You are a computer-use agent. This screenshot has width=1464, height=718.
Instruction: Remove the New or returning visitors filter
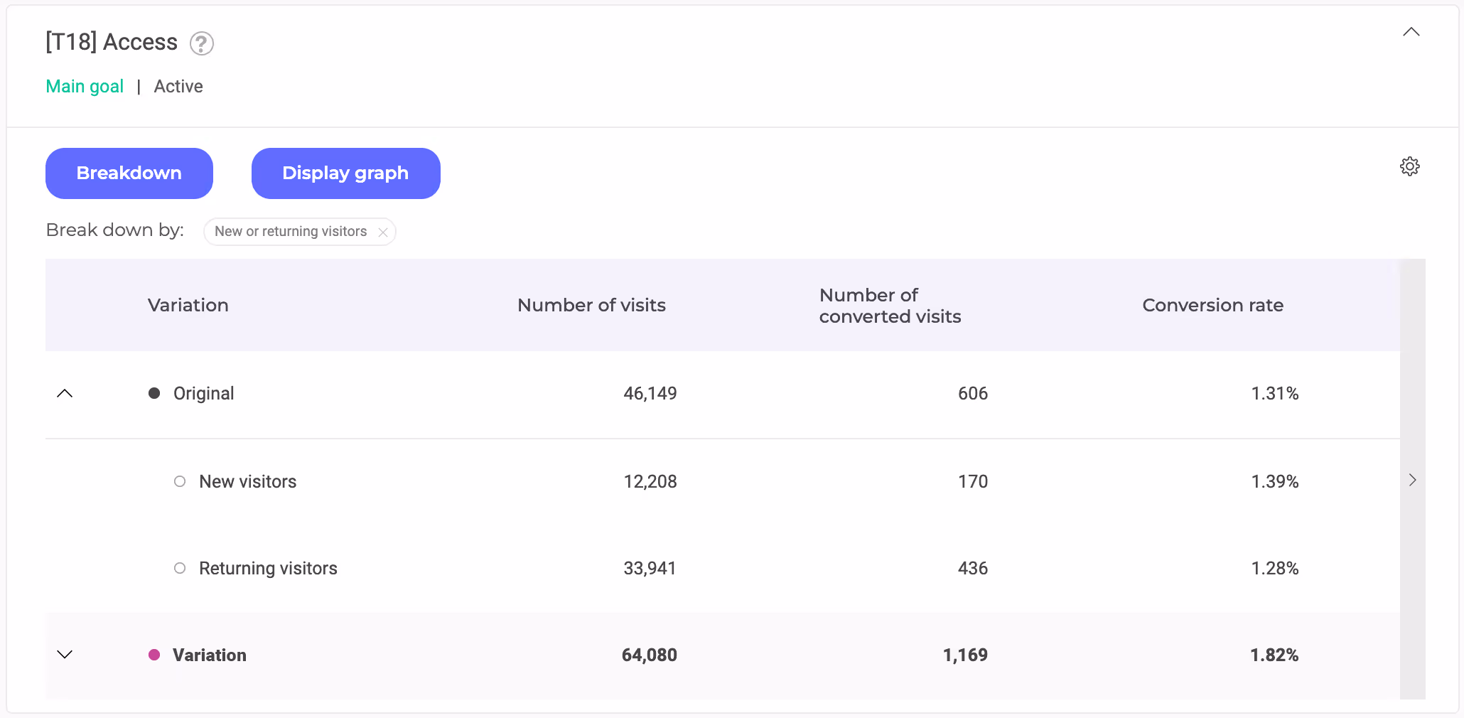point(382,232)
